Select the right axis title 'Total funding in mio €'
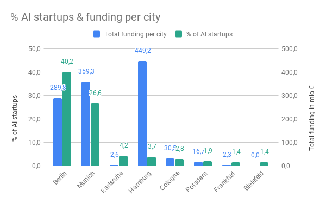Image resolution: width=326 pixels, height=202 pixels. pyautogui.click(x=311, y=118)
